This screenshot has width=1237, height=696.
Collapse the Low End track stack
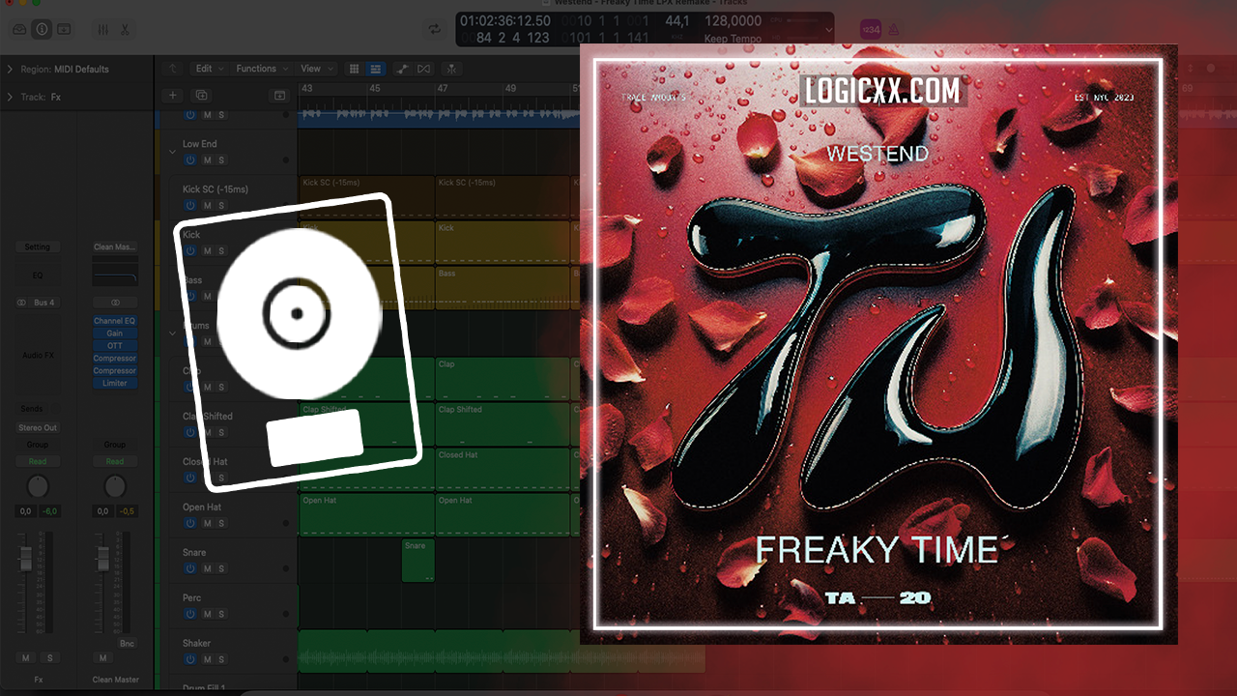[173, 151]
